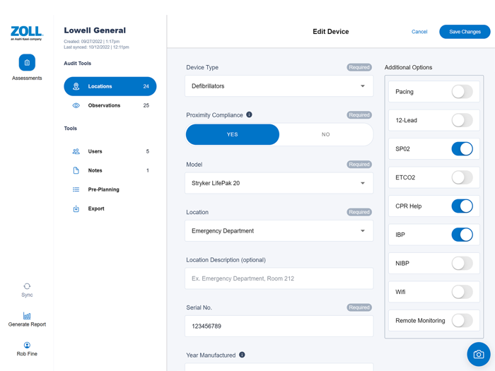
Task: Click the Rob Fine user name
Action: tap(27, 353)
